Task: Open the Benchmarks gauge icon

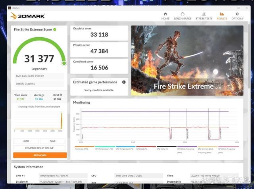Action: (x=183, y=14)
